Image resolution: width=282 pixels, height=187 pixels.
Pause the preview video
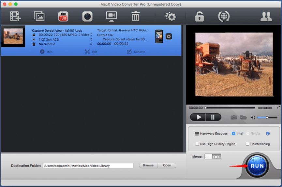[213, 117]
